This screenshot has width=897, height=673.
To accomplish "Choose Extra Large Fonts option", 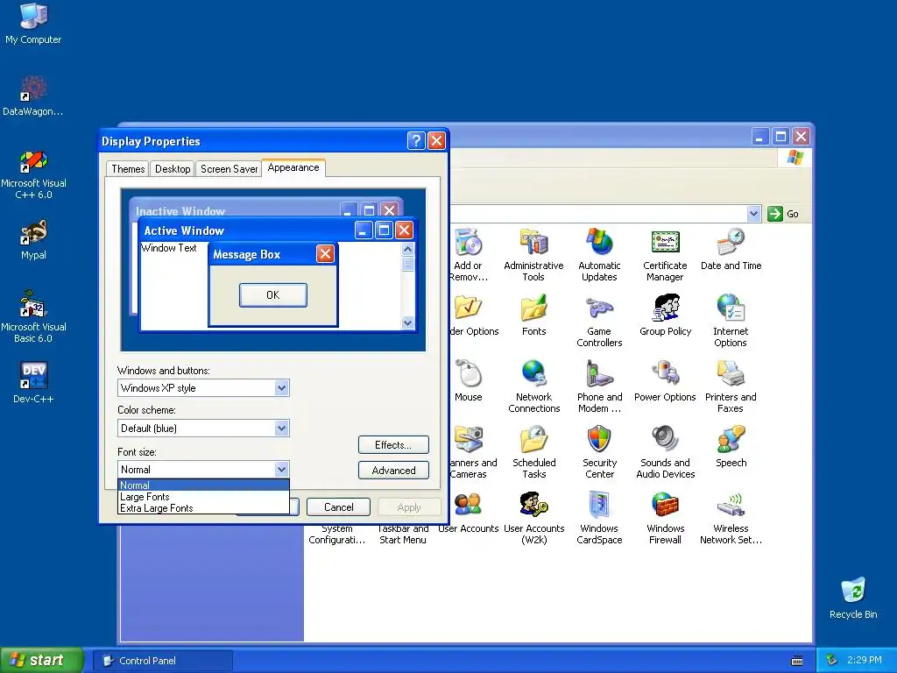I will pos(203,508).
